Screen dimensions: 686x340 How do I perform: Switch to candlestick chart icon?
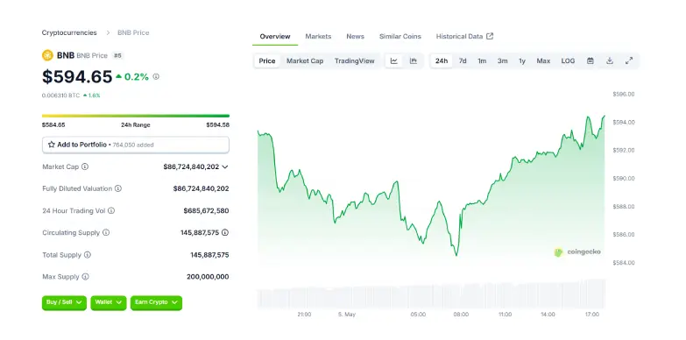coord(413,60)
